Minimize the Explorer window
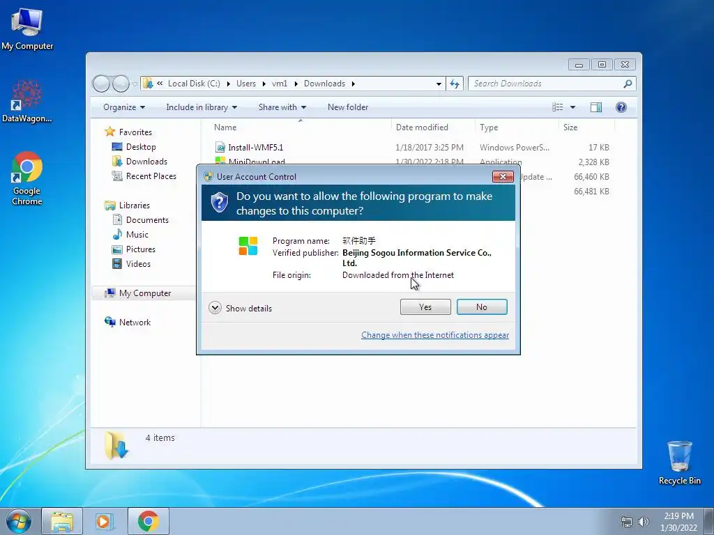Screen dimensions: 714x535 [x=579, y=65]
